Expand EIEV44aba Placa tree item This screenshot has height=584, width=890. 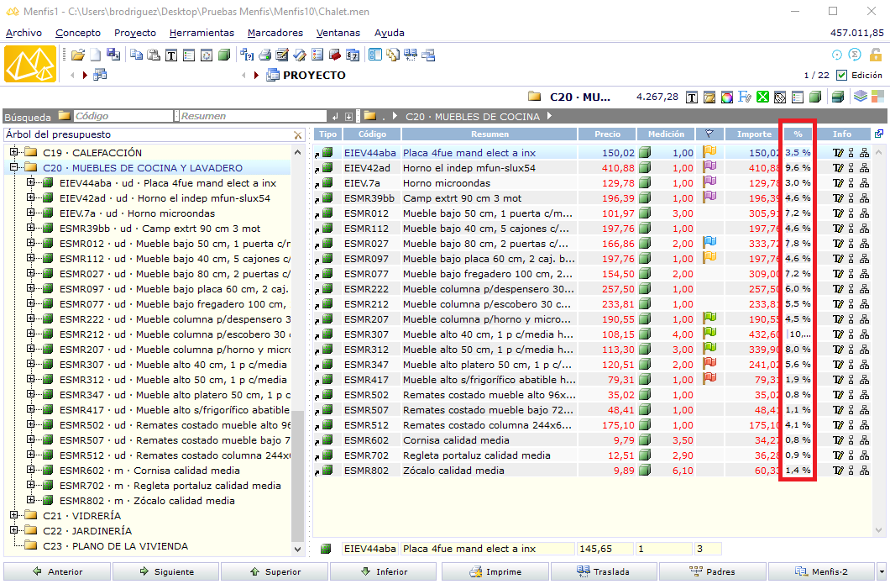31,182
